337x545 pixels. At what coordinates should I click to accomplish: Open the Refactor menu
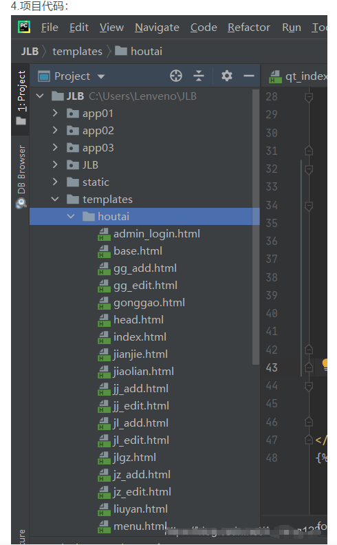pos(249,27)
